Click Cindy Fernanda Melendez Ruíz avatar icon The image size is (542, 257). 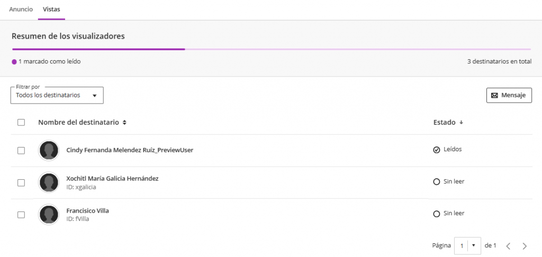tap(49, 151)
